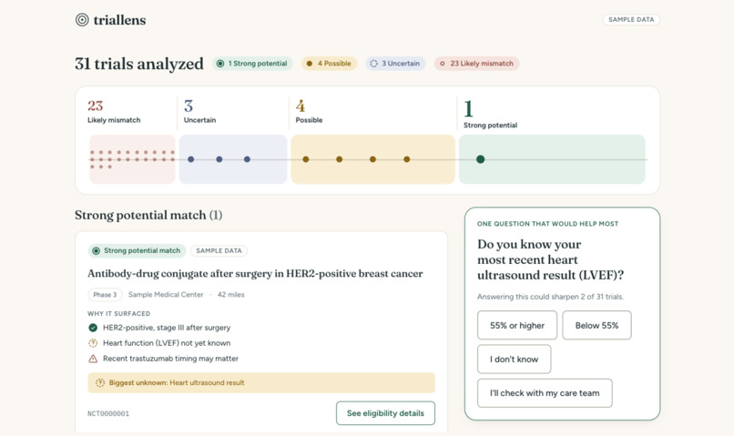Click Recent trastuzumab timing may matter

(x=170, y=359)
